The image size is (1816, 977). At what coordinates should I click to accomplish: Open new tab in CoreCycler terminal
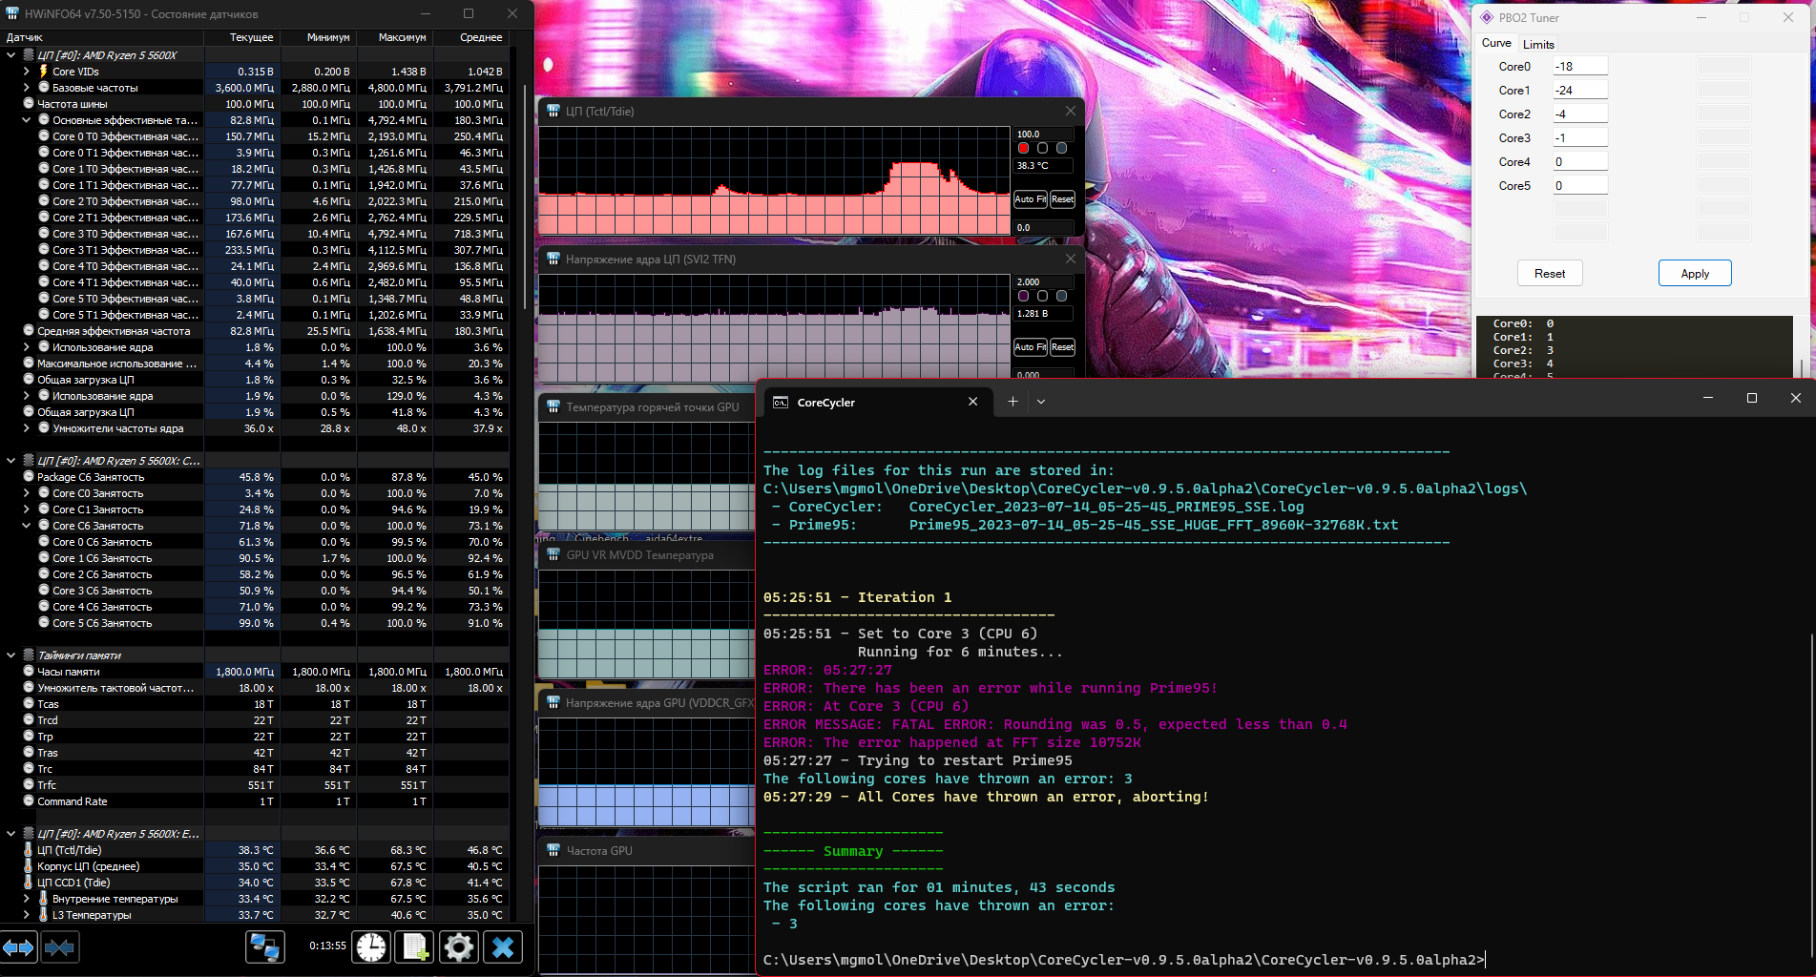coord(1012,402)
